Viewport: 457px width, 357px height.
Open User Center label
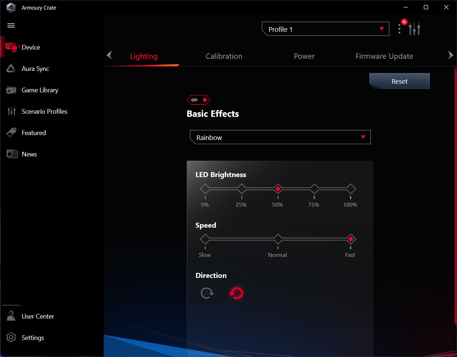(38, 316)
